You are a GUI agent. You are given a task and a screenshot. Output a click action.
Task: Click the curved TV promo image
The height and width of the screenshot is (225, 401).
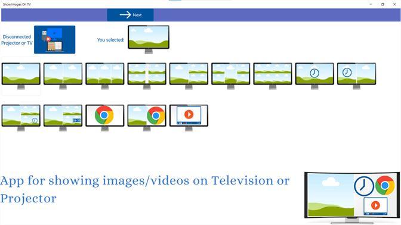(352, 198)
